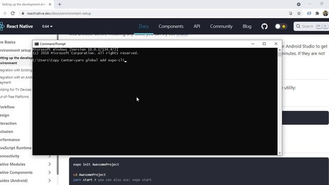This screenshot has width=329, height=185.
Task: Open the Chrome menu circle icon
Action: coord(299,4)
